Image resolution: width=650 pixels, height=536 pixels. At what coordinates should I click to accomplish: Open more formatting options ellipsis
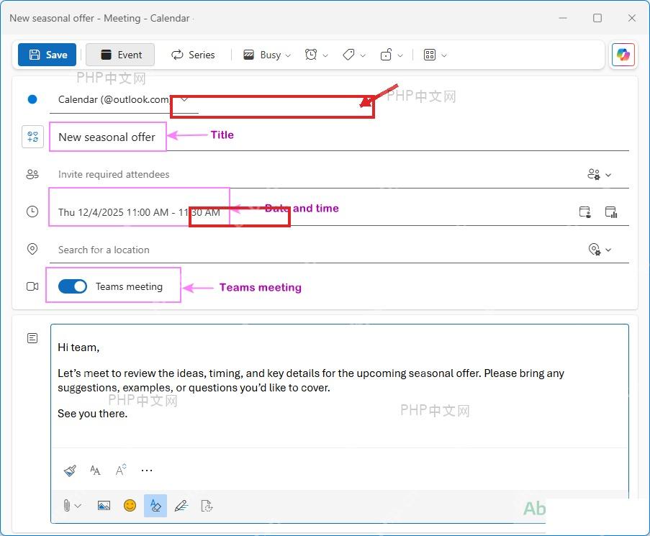coord(147,471)
